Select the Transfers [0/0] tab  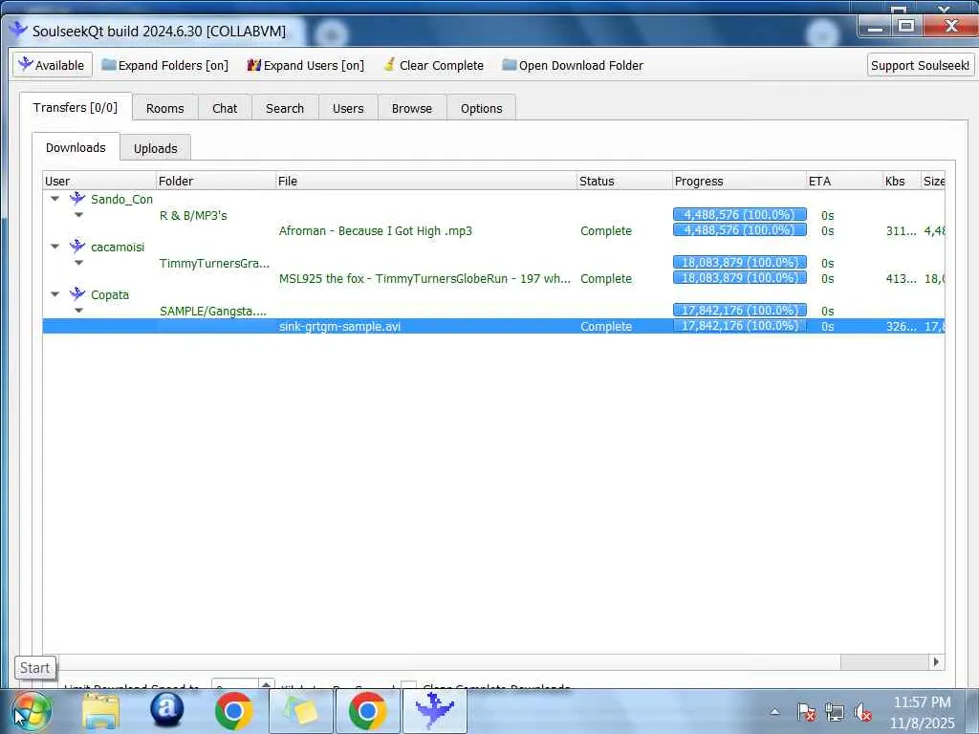pyautogui.click(x=76, y=107)
